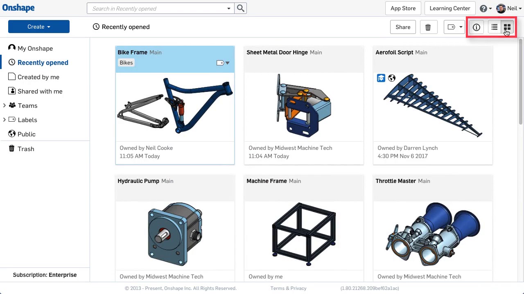The image size is (524, 294).
Task: Click the Throttle Master title
Action: [395, 181]
